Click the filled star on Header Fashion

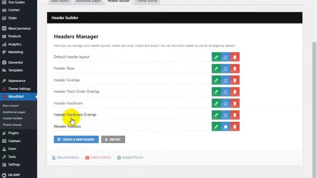(226, 127)
